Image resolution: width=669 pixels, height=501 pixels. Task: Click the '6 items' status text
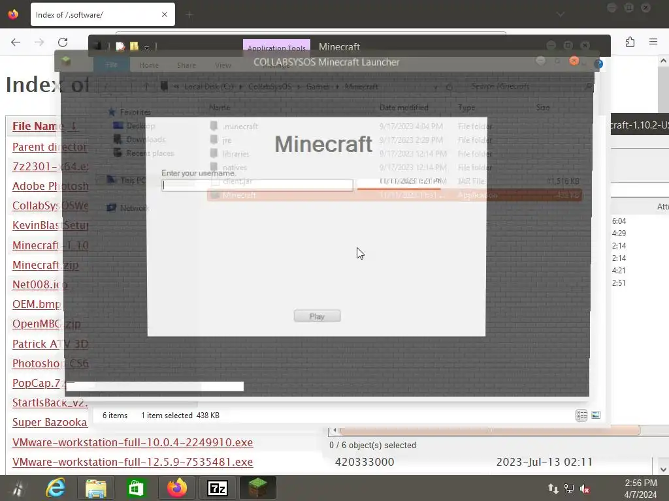tap(115, 416)
